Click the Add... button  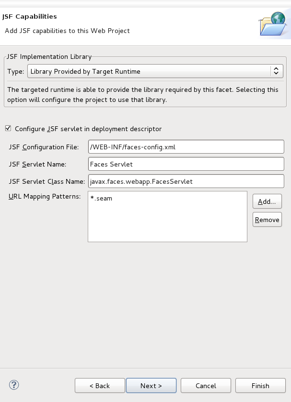point(267,201)
